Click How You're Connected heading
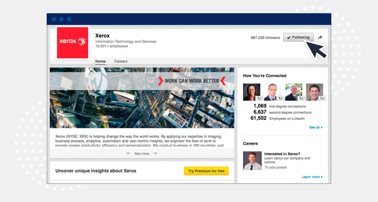378x202 pixels. point(265,75)
